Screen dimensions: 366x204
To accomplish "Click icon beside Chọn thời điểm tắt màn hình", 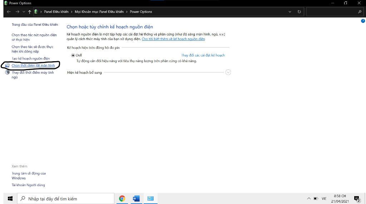I will [x=8, y=65].
